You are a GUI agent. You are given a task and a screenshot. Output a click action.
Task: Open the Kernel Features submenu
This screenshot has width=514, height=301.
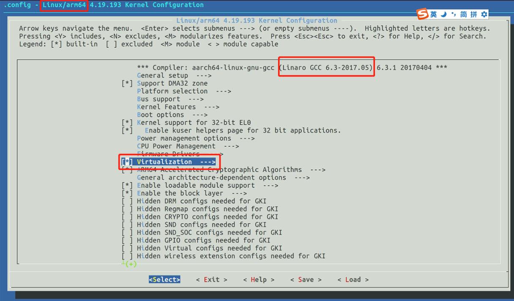(178, 107)
